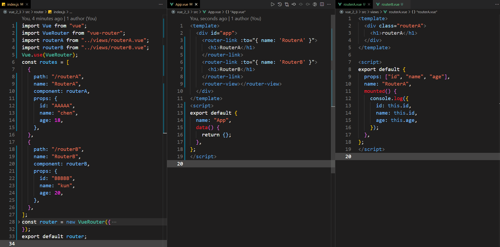
Task: Click the App.vue editor vertical scrollbar
Action: (333, 94)
